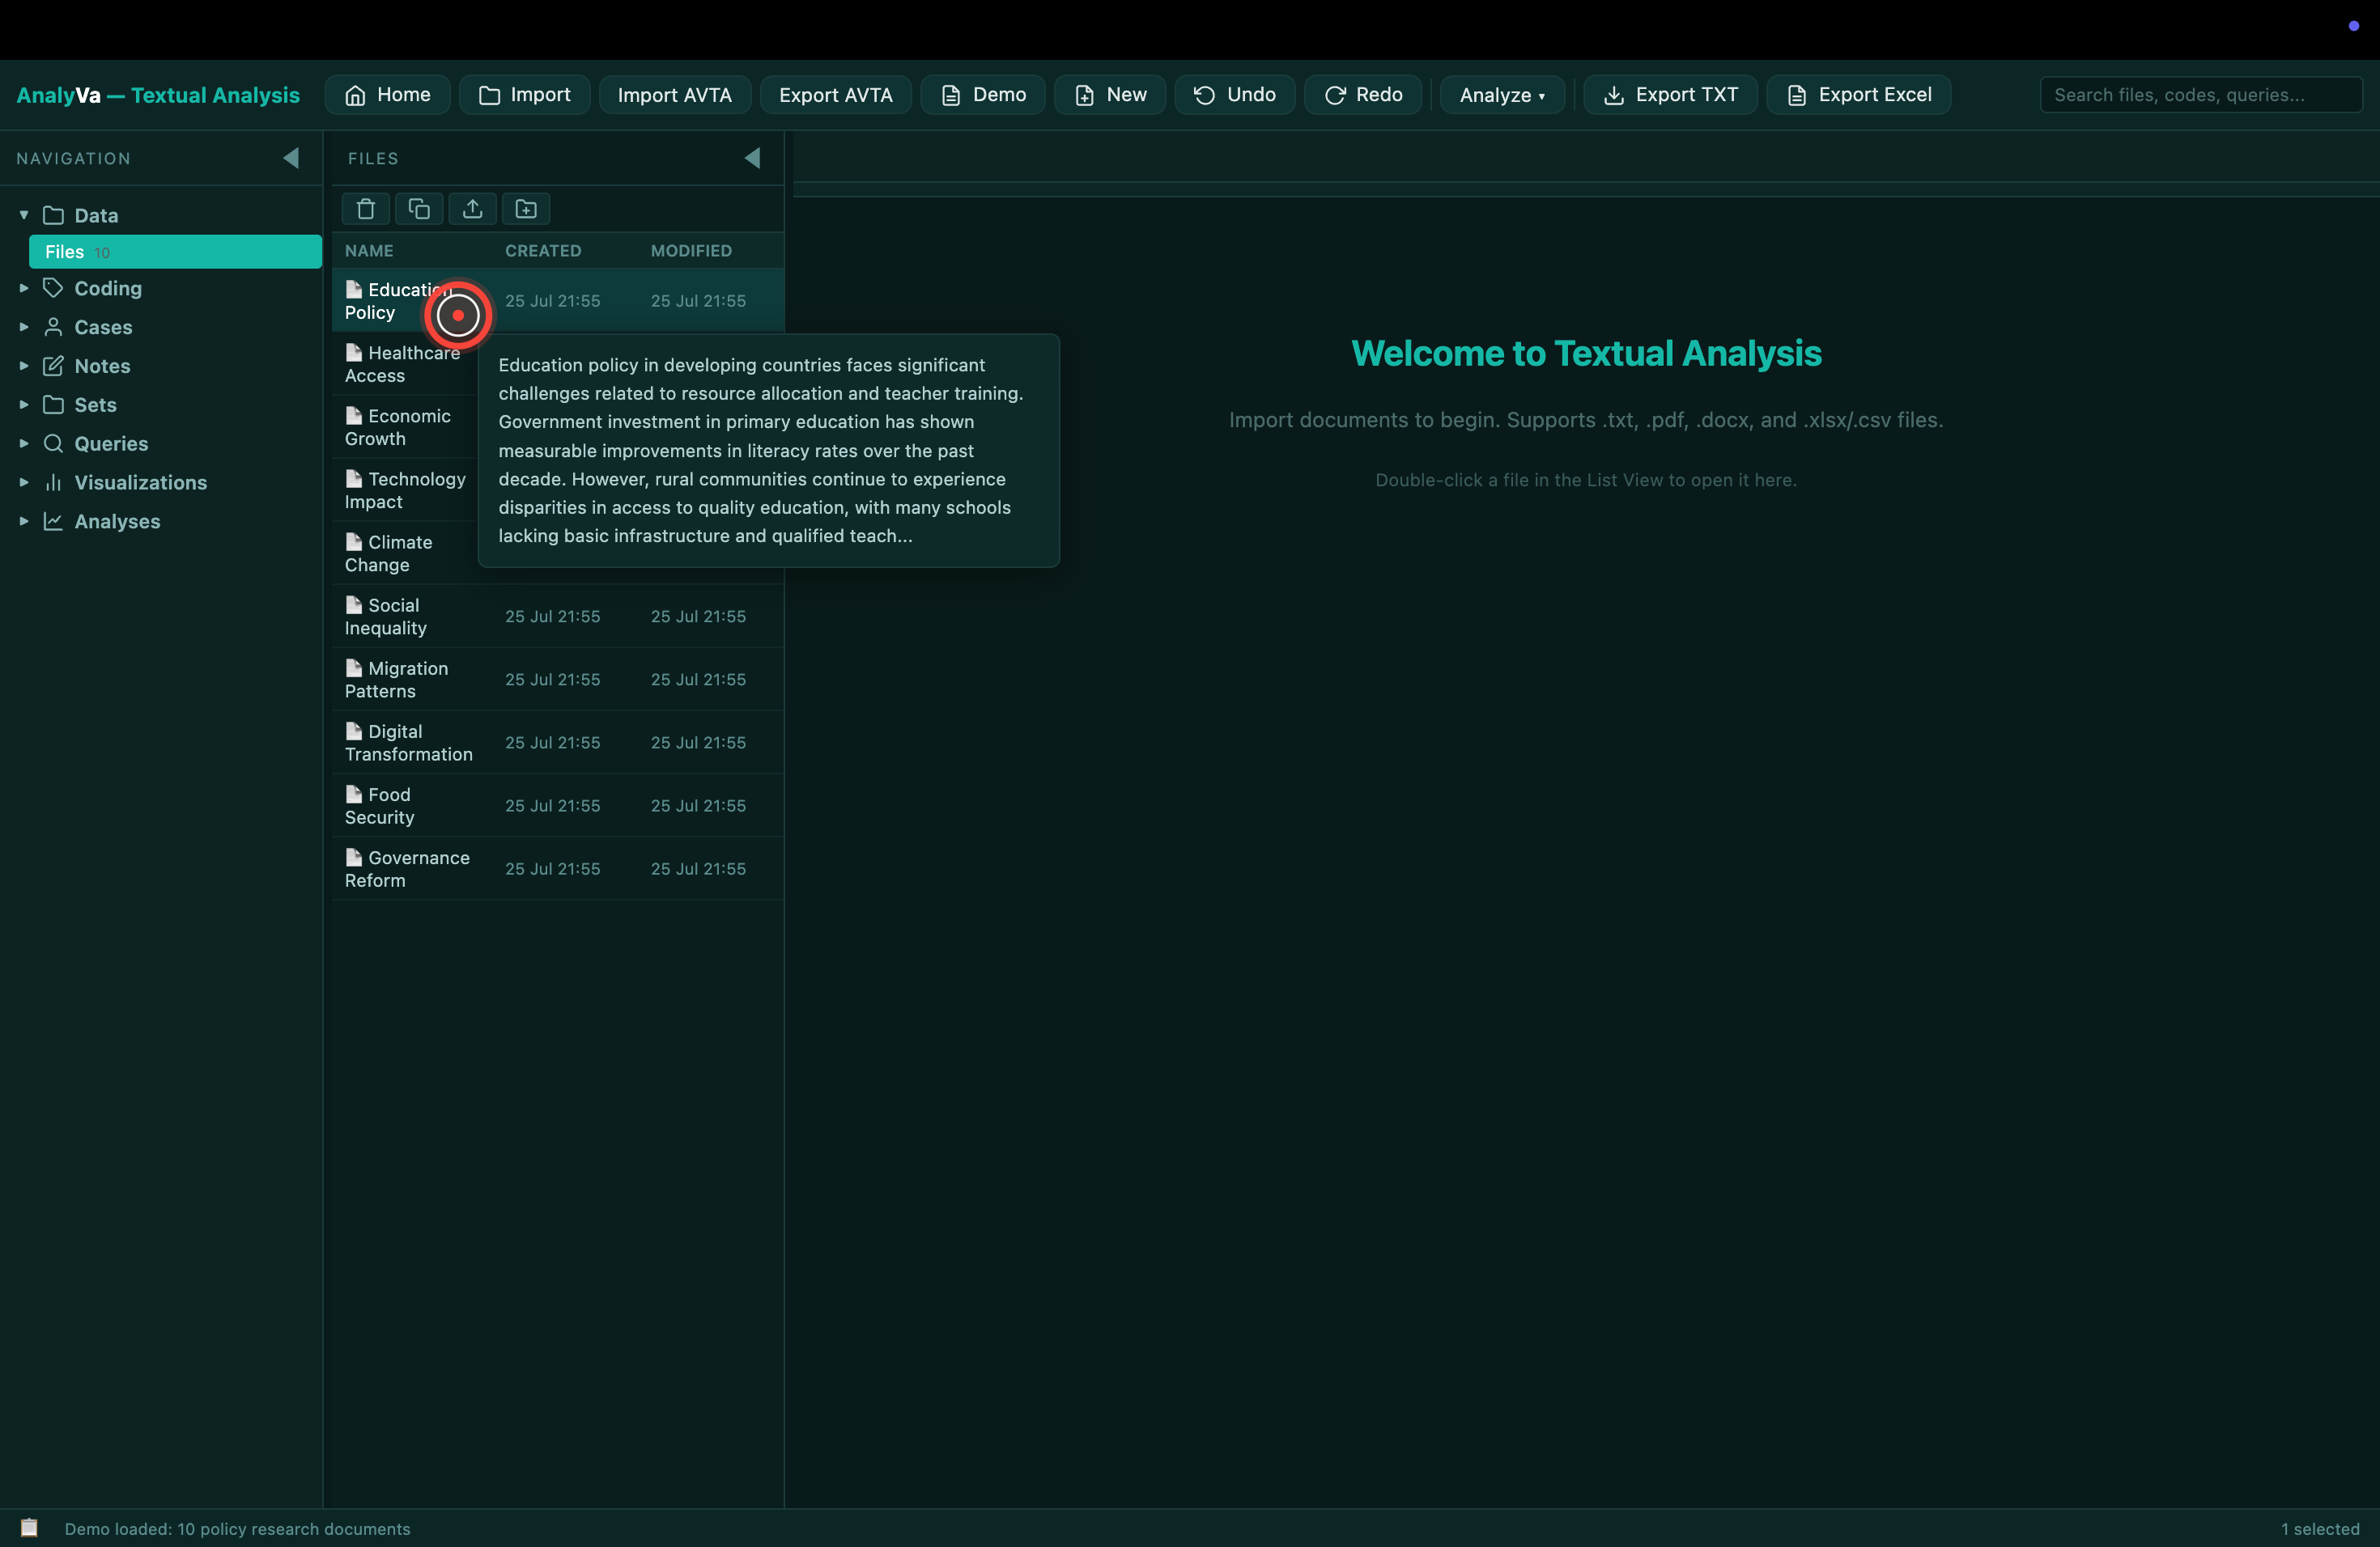
Task: Redo the last action
Action: (1363, 95)
